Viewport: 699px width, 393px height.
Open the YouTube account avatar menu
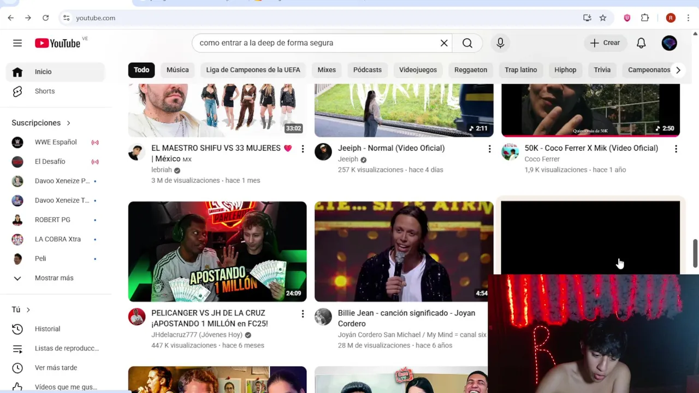669,43
